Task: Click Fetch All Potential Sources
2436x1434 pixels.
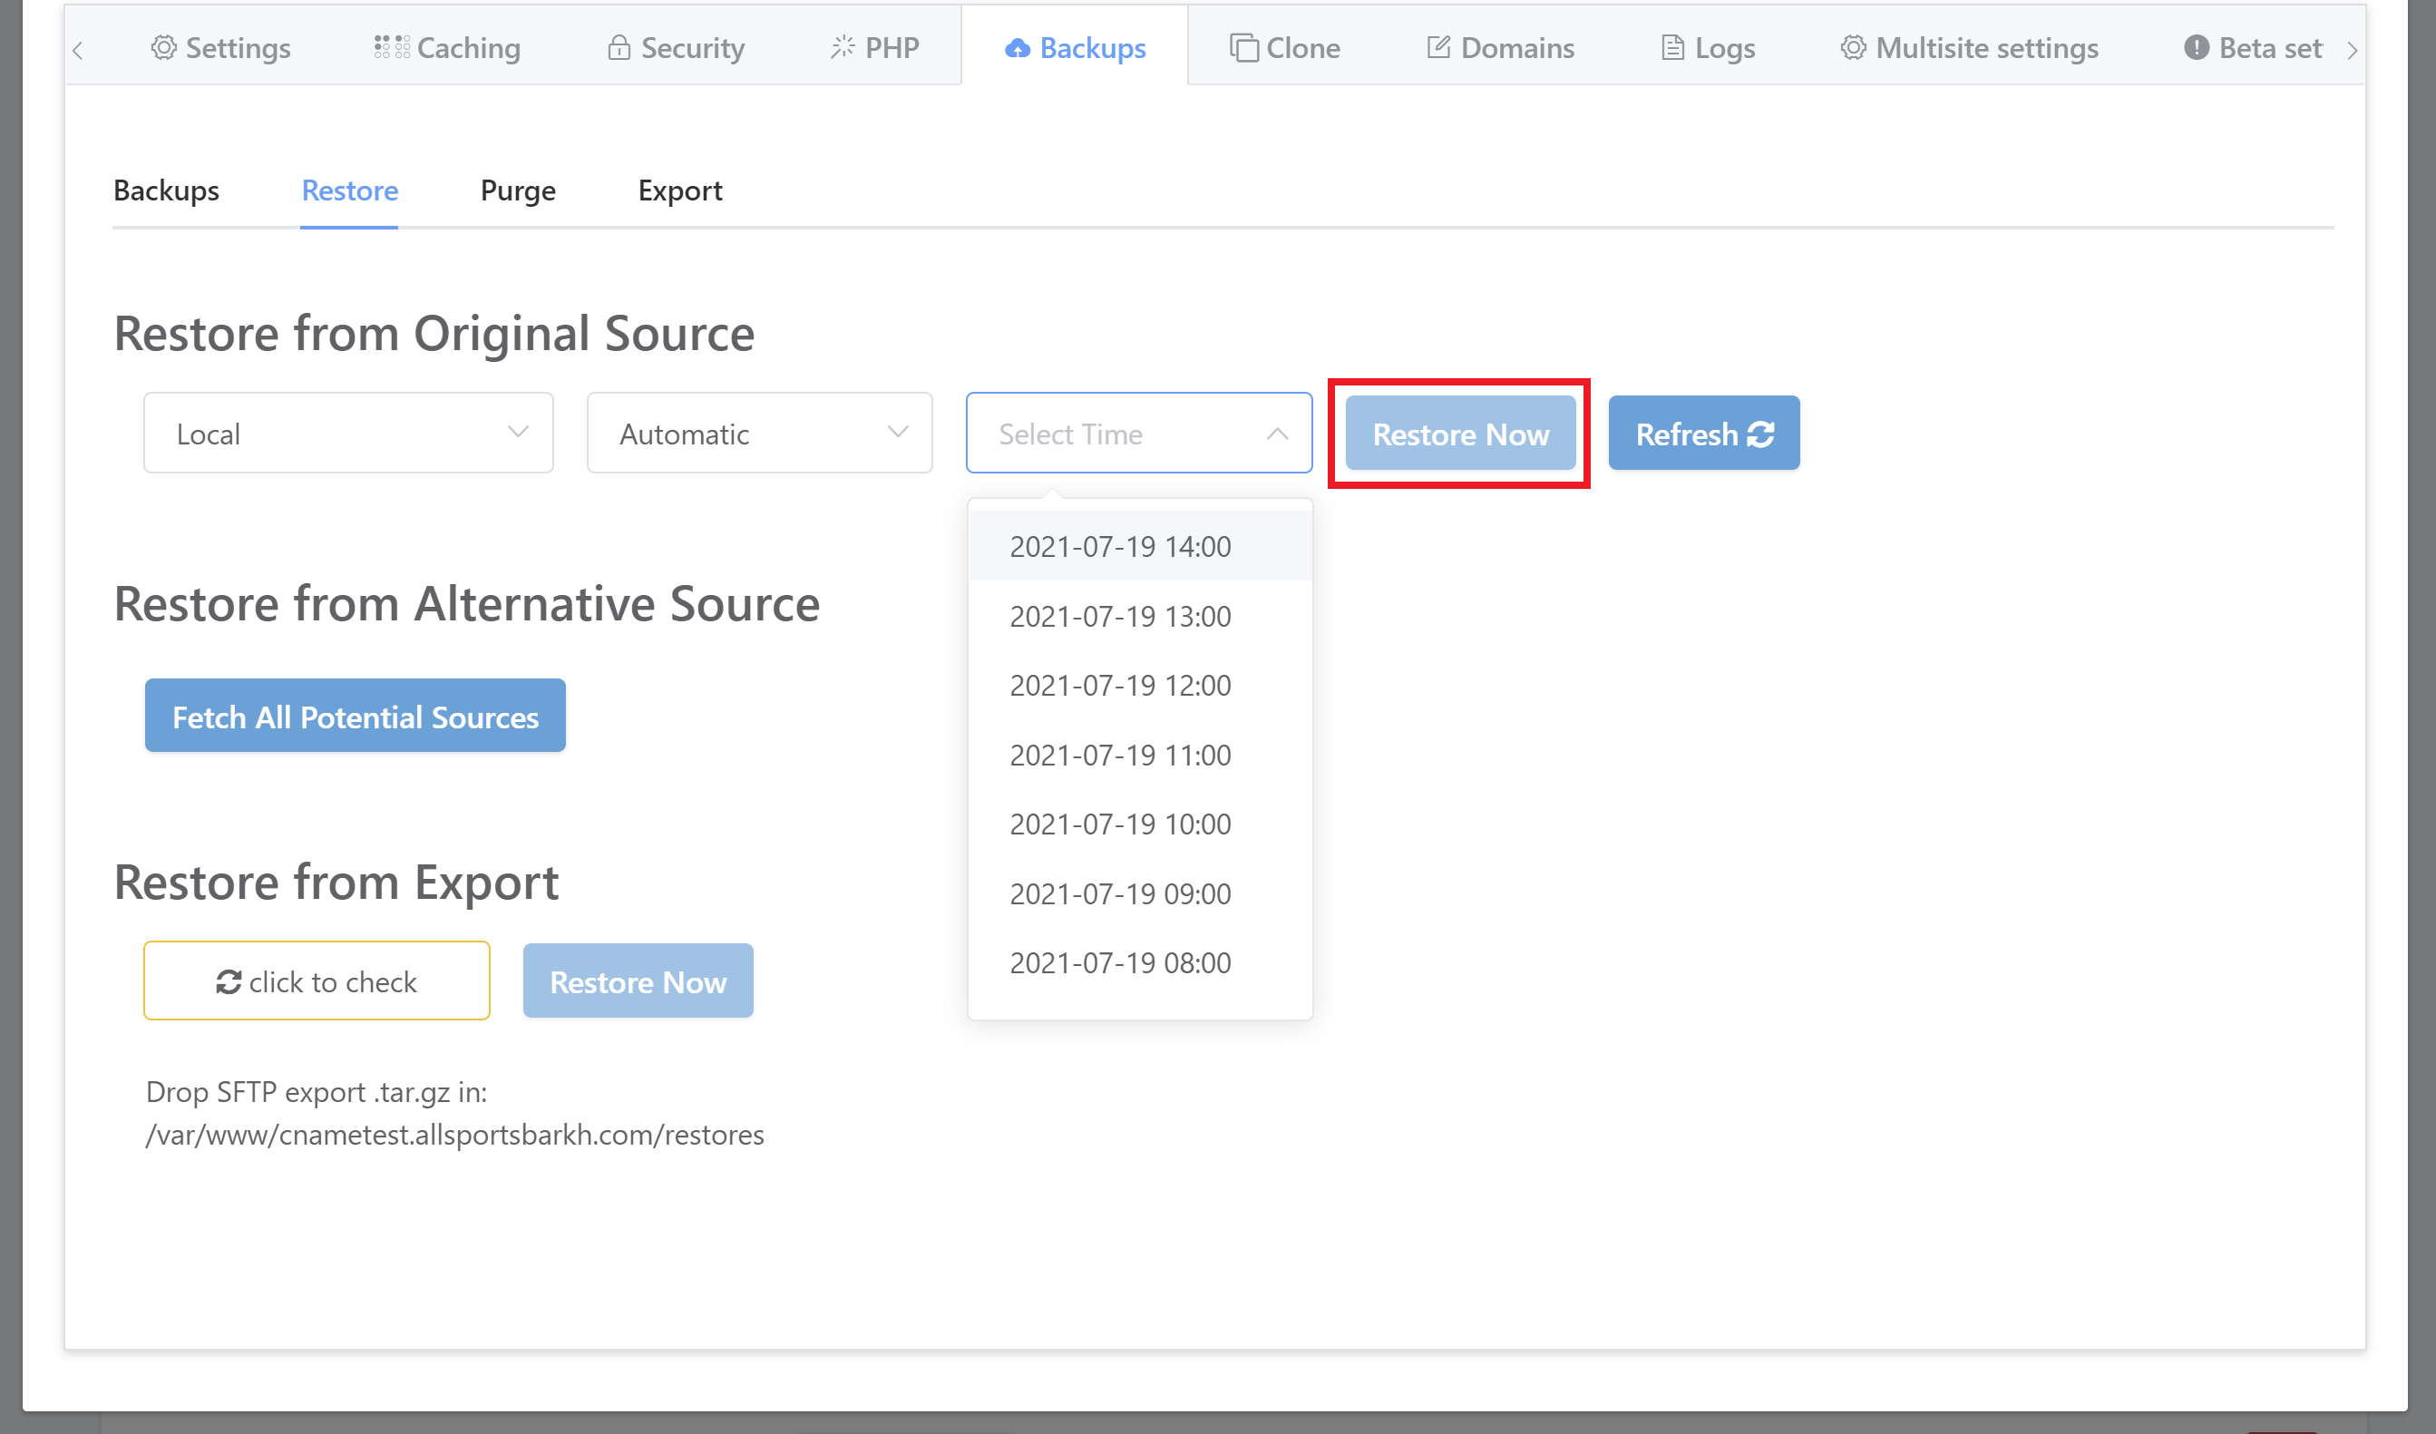Action: pyautogui.click(x=355, y=716)
